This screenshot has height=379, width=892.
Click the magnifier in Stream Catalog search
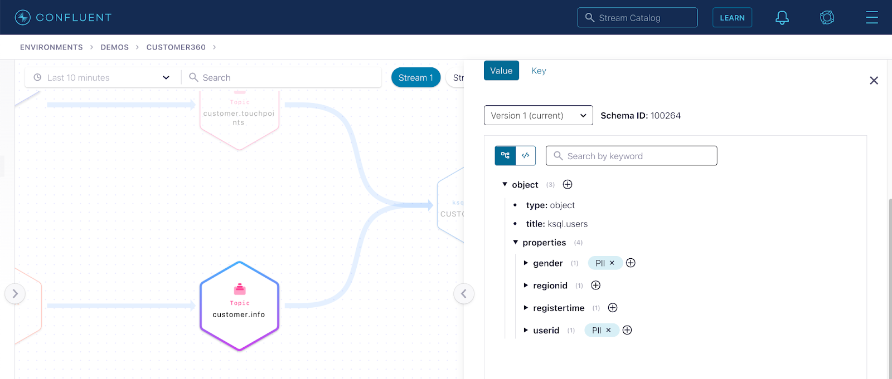click(x=589, y=17)
